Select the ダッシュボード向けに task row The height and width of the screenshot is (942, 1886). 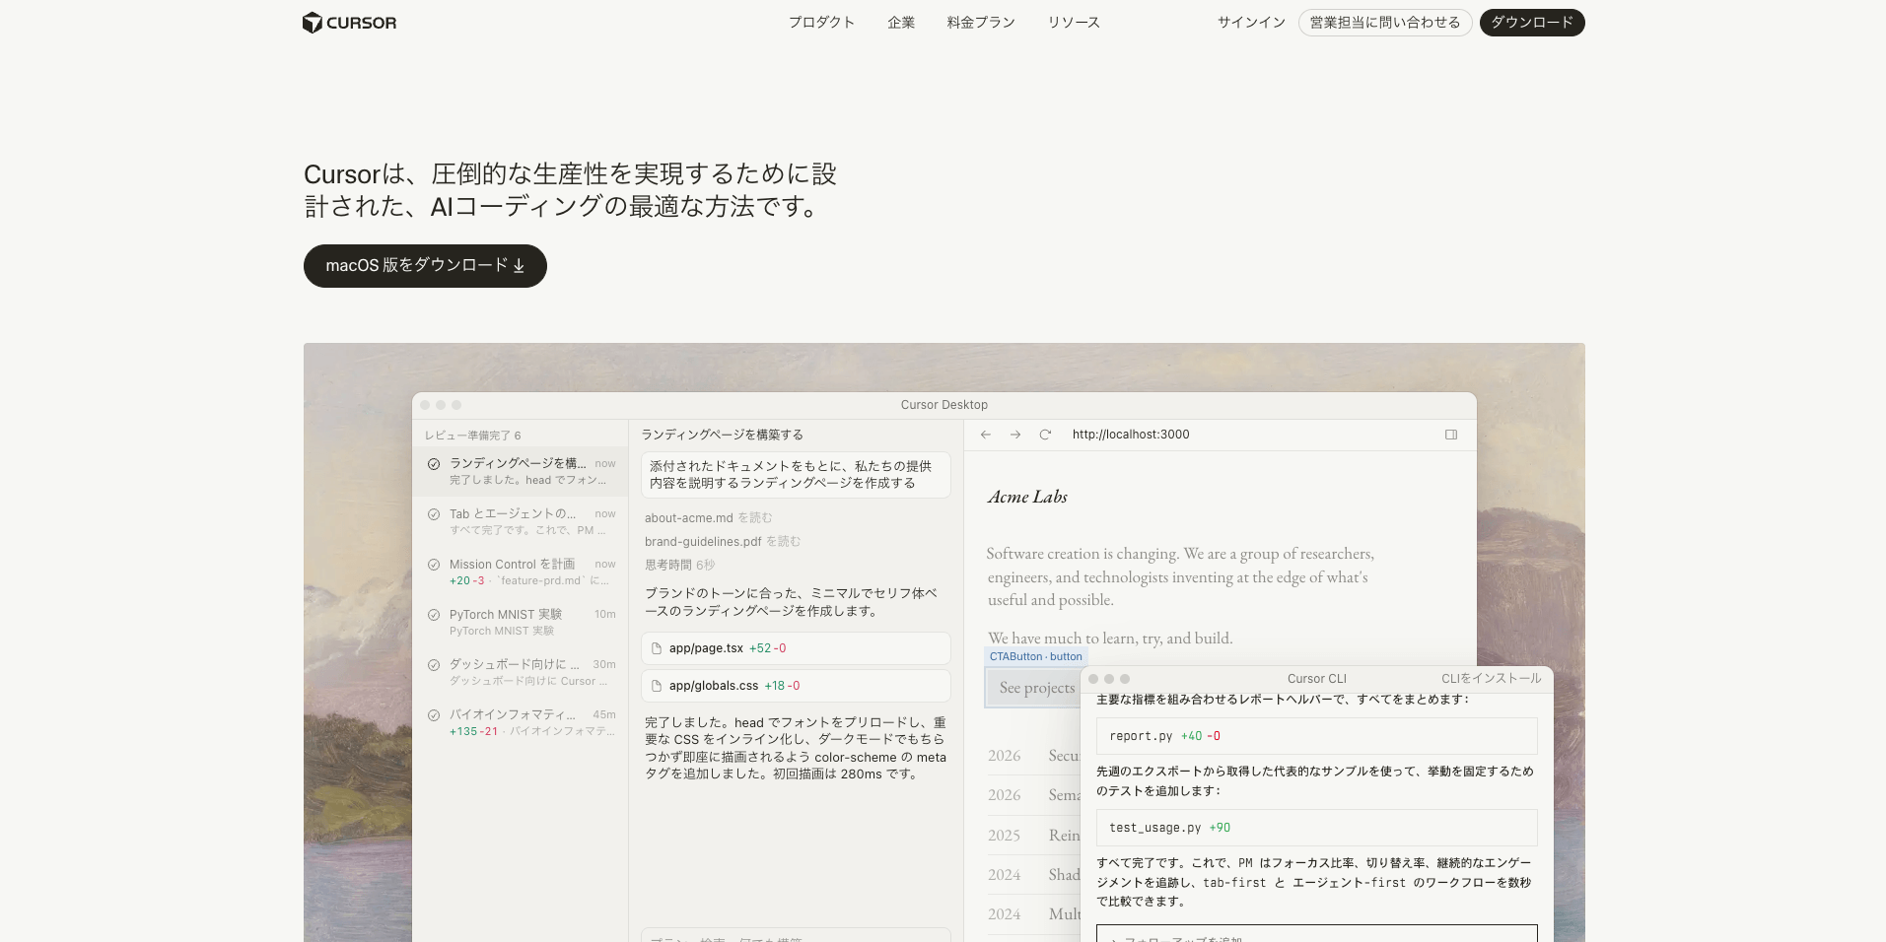pos(521,672)
